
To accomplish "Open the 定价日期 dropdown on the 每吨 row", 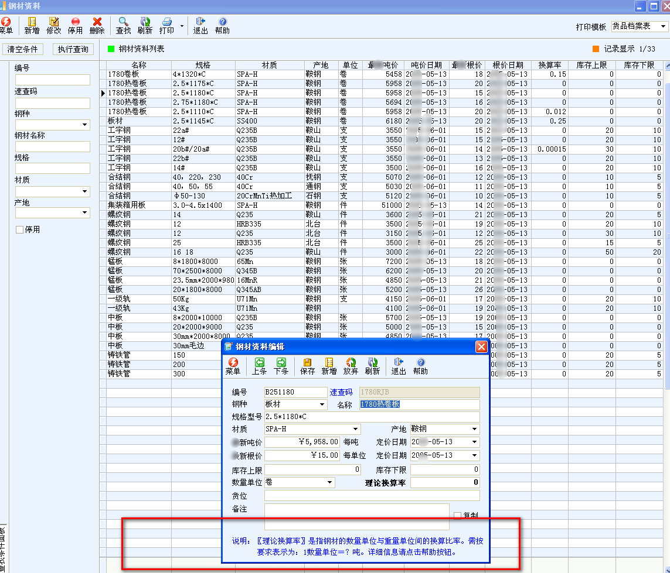I will click(474, 442).
